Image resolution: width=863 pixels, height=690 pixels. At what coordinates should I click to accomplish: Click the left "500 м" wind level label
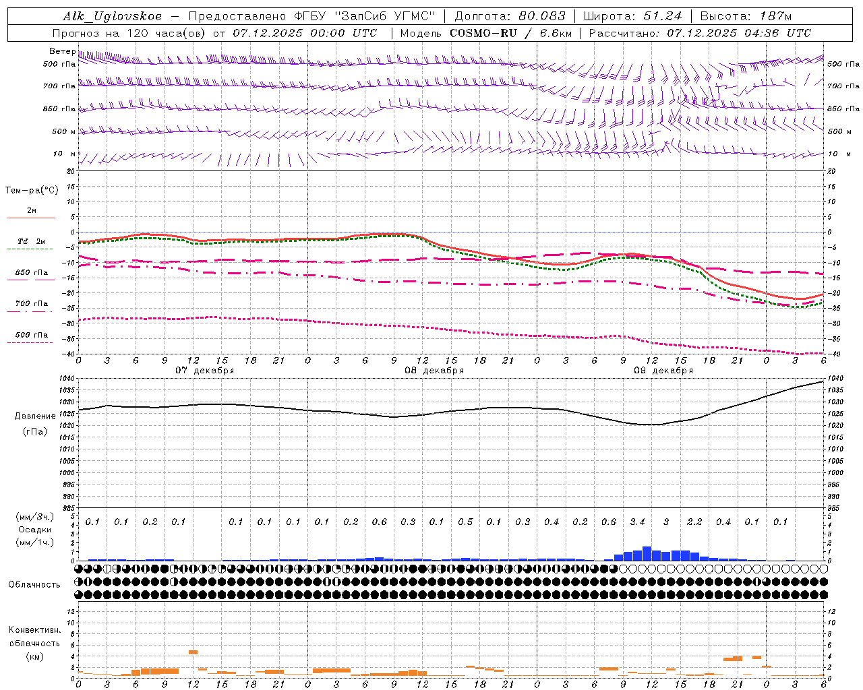point(64,131)
